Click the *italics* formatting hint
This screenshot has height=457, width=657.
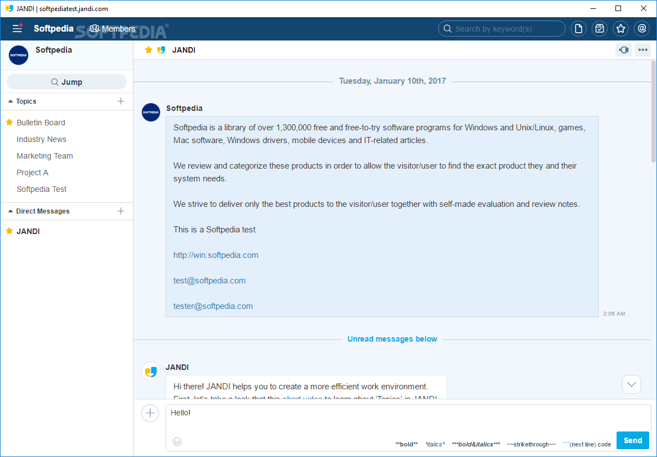(435, 444)
